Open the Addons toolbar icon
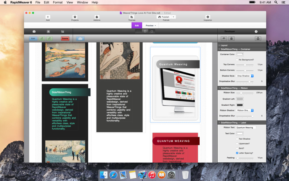289x181 pixels. tap(97, 17)
